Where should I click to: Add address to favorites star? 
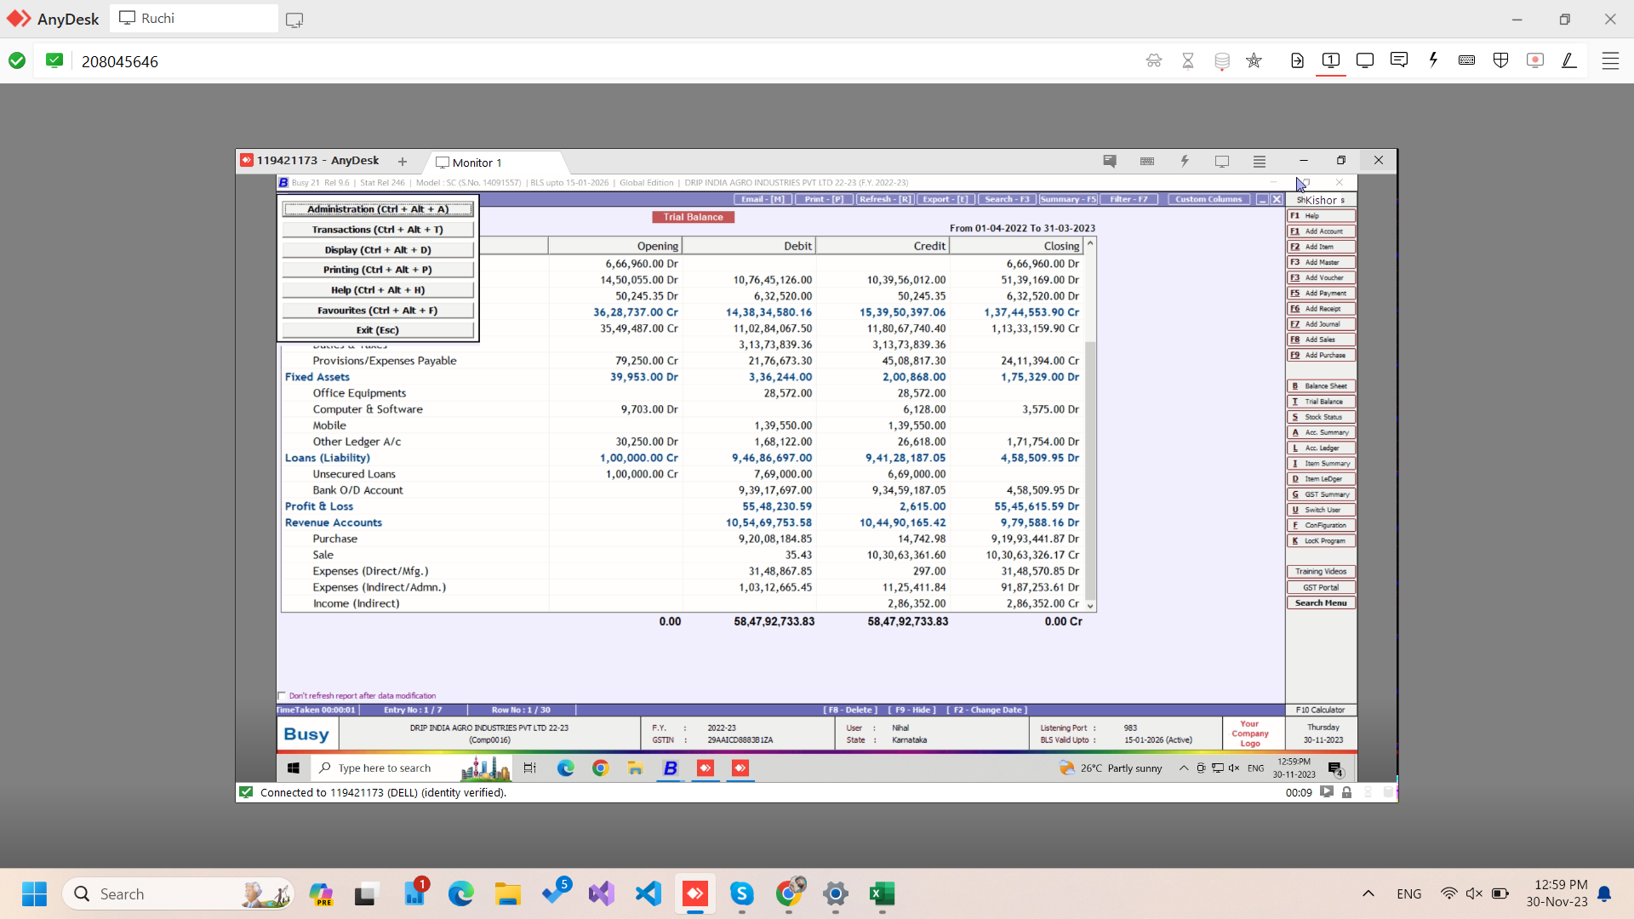1254,60
